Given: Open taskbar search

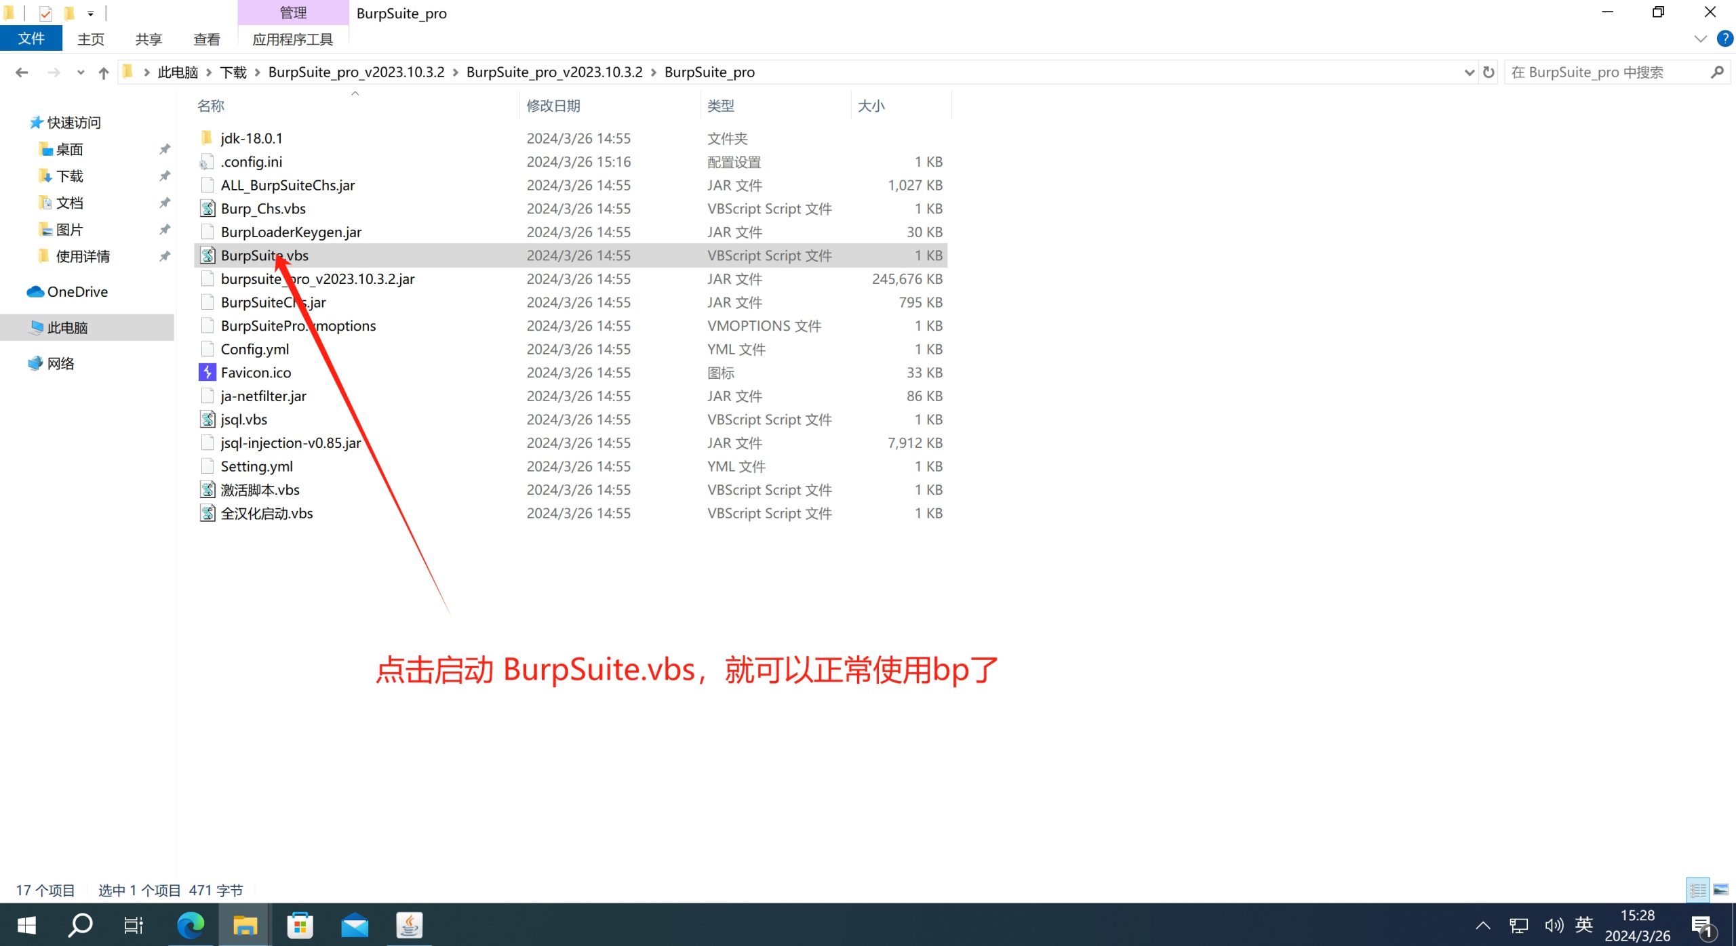Looking at the screenshot, I should 80,925.
